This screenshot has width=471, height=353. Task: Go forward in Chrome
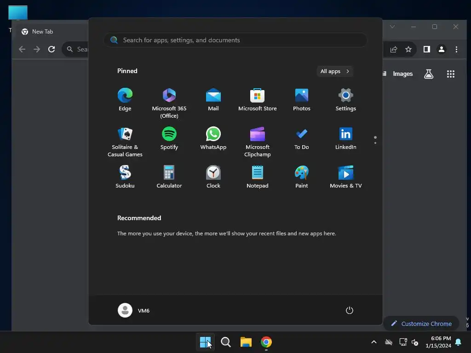pyautogui.click(x=37, y=49)
